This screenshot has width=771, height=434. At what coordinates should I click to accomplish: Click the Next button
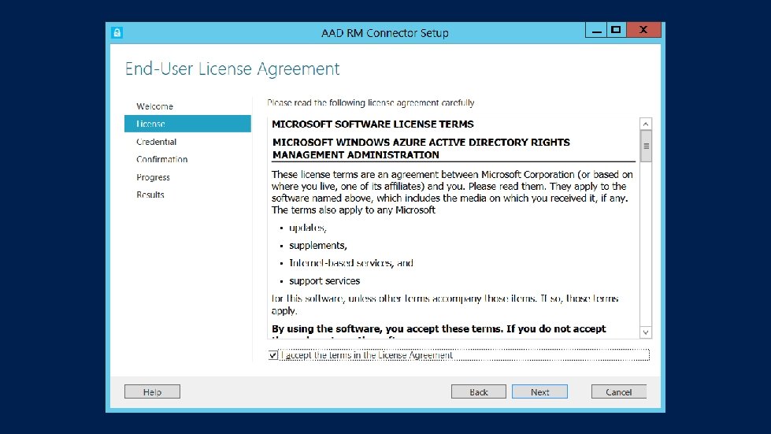tap(539, 391)
